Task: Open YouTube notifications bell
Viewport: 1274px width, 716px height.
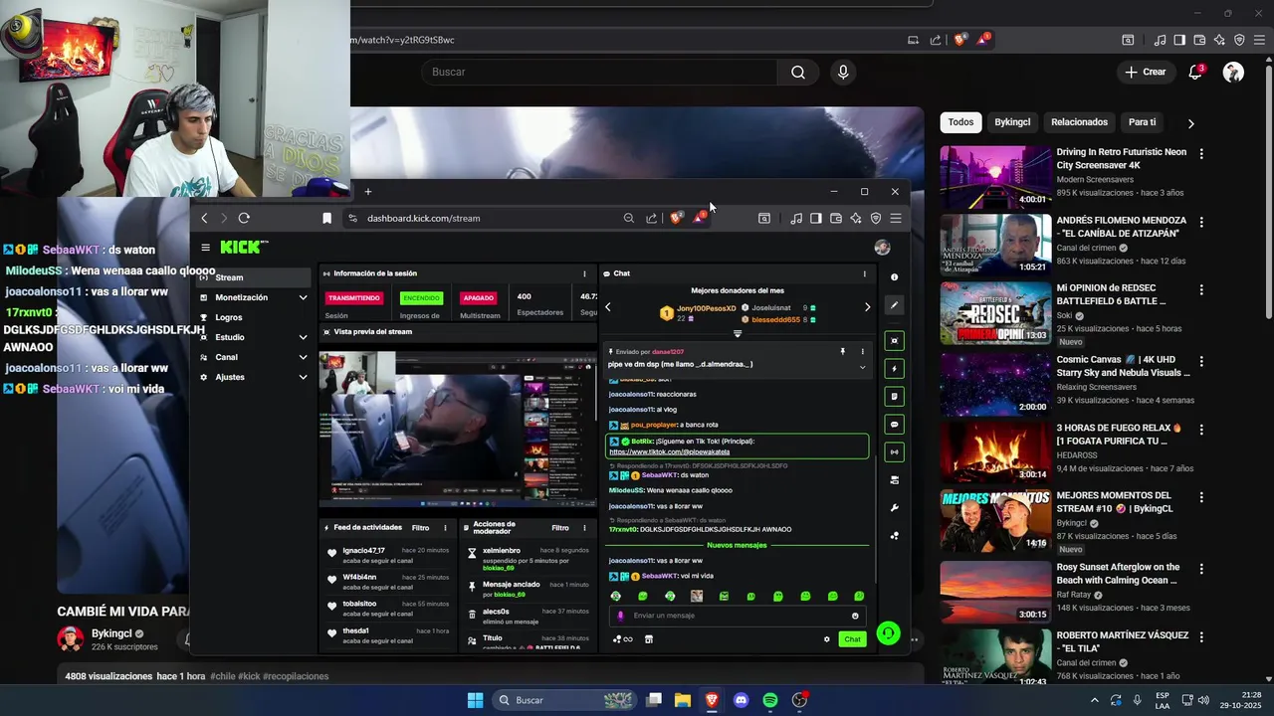Action: coord(1196,72)
